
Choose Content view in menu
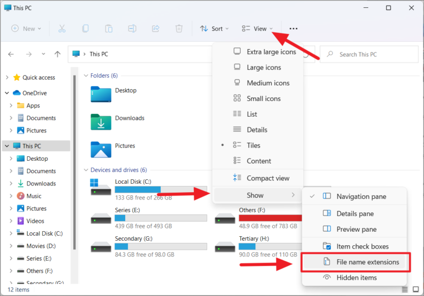[x=258, y=161]
